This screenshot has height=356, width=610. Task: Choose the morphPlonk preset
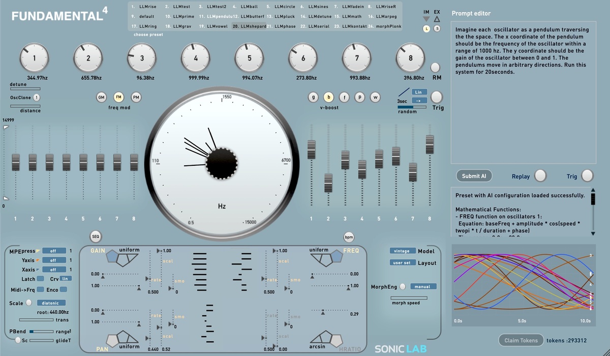(386, 26)
